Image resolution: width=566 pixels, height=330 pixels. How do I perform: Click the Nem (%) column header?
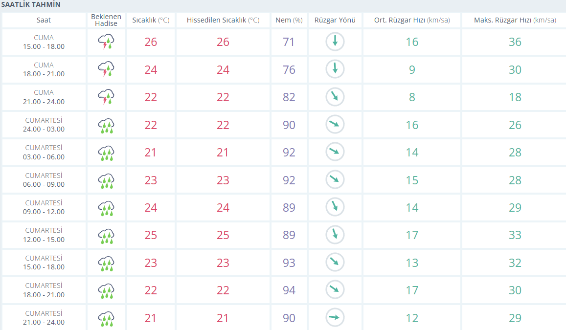point(289,20)
